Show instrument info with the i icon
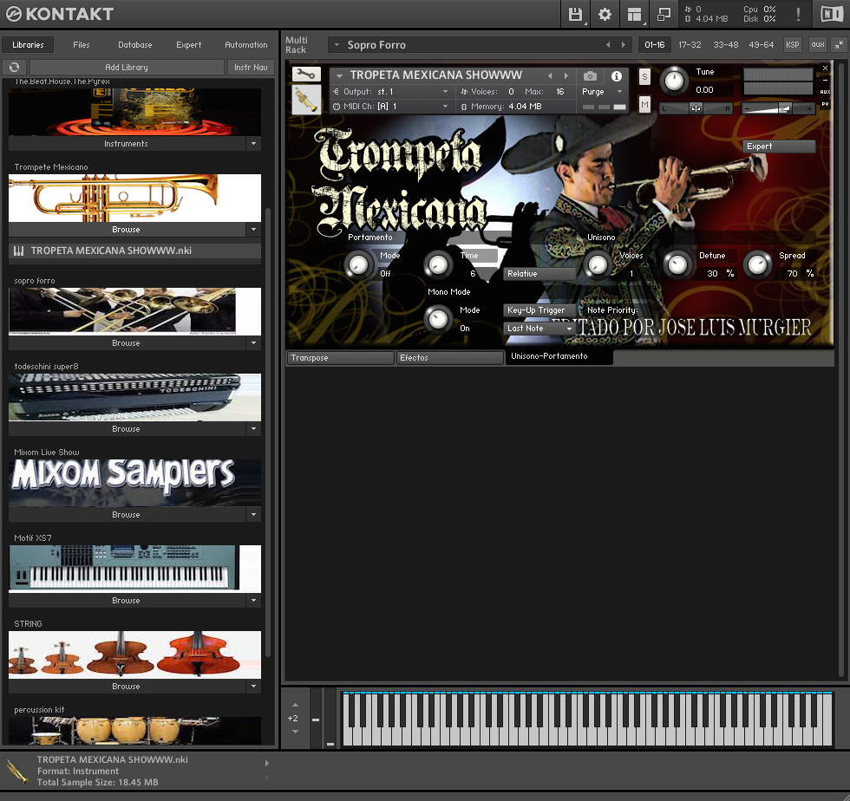This screenshot has width=850, height=801. tap(617, 76)
